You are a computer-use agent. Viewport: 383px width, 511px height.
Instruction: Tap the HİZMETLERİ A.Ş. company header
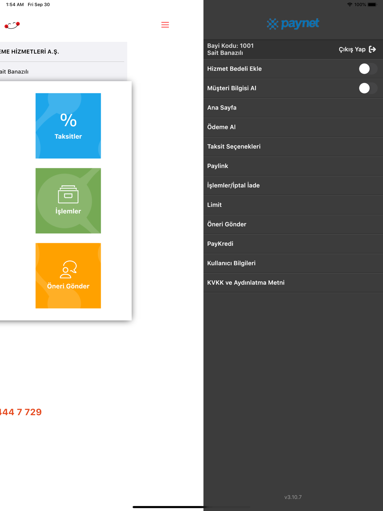(x=29, y=52)
